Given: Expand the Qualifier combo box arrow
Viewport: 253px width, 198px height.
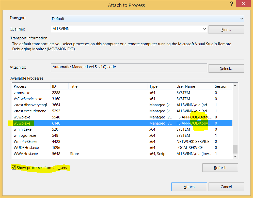Looking at the screenshot, I should pos(204,29).
